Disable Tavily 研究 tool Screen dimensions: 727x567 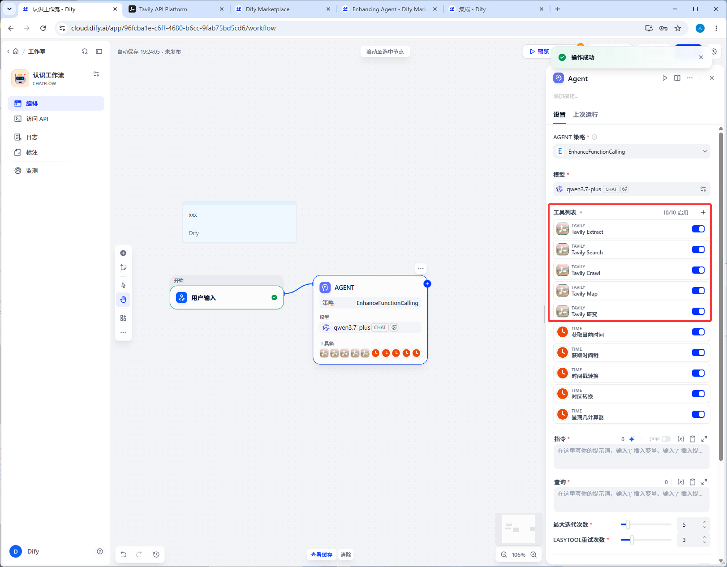pyautogui.click(x=698, y=311)
